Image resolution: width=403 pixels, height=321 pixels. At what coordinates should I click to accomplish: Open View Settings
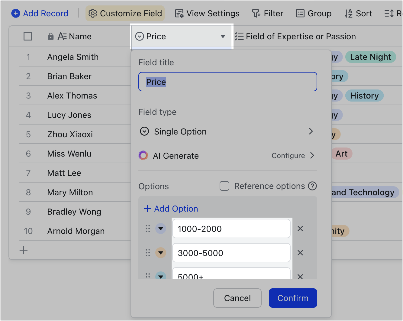[x=207, y=13]
